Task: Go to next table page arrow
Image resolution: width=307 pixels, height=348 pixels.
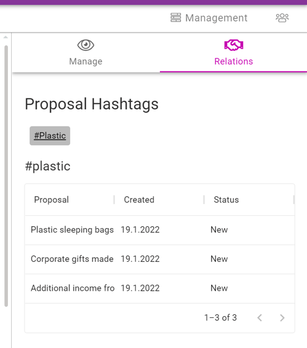Action: pos(282,318)
